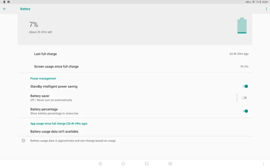Tap Battery usage data isn't available
Image resolution: width=270 pixels, height=168 pixels.
[55, 131]
